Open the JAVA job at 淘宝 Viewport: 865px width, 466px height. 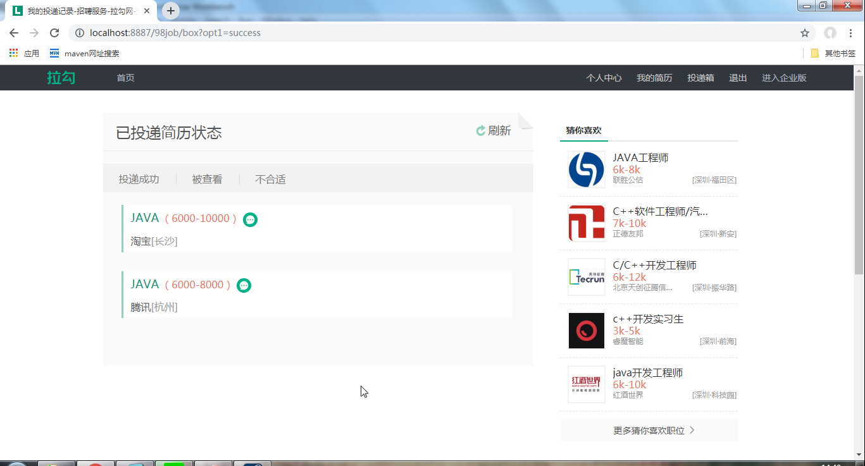pyautogui.click(x=145, y=218)
